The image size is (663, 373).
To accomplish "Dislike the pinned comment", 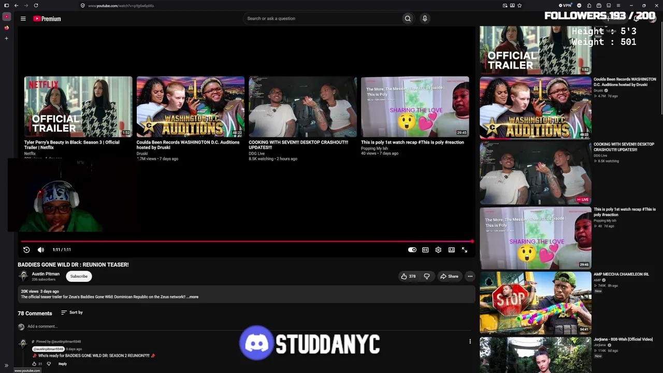I will (x=49, y=364).
